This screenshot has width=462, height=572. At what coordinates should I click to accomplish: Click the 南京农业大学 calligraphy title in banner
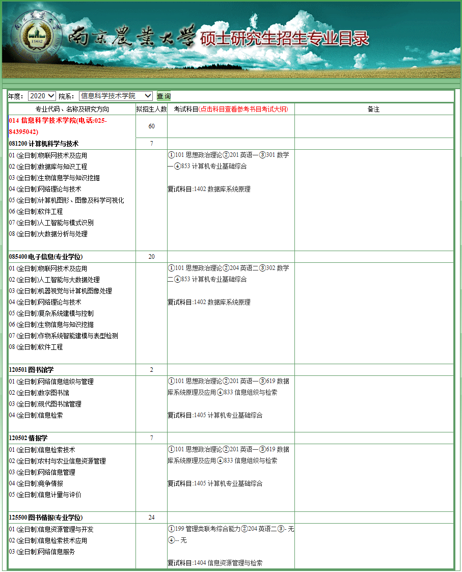[x=131, y=37]
